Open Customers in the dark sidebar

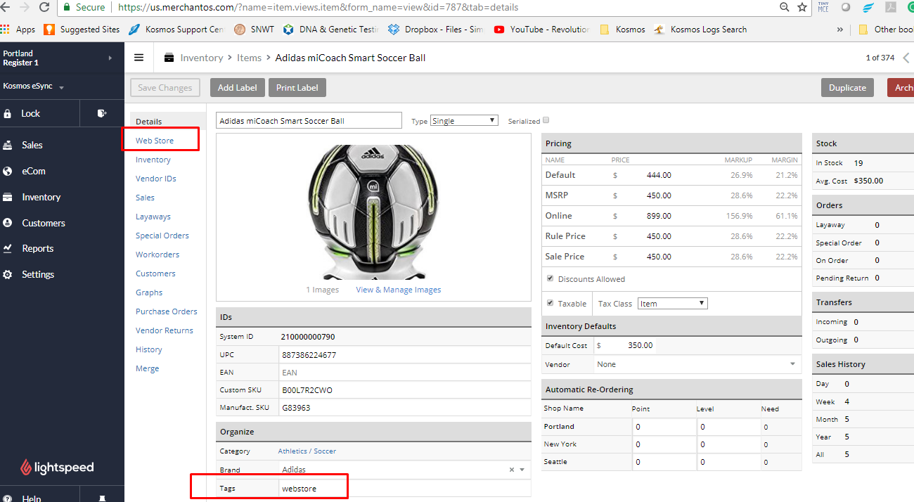coord(44,223)
